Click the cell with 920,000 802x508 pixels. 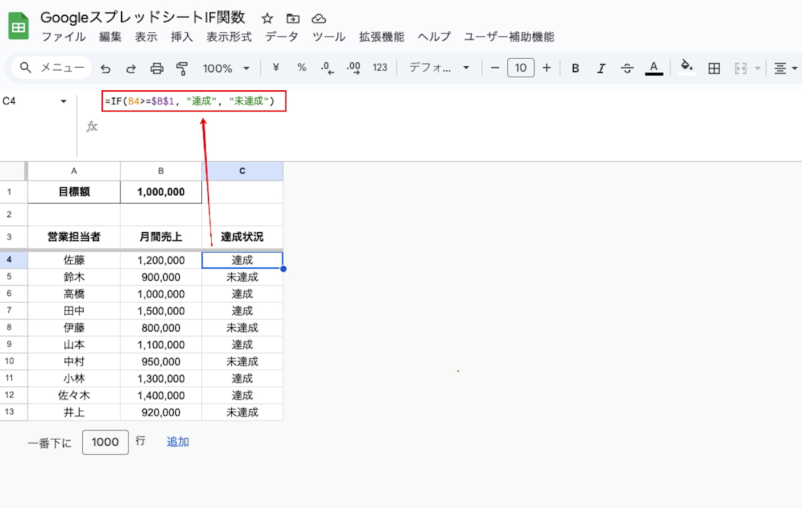[x=161, y=412]
